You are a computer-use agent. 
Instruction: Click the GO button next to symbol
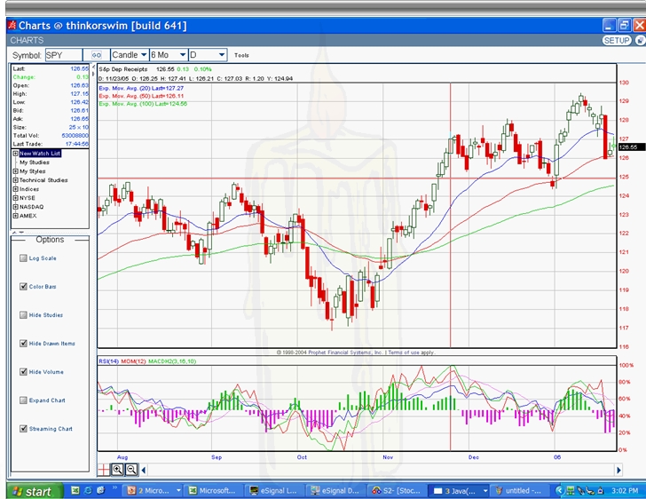coord(97,55)
